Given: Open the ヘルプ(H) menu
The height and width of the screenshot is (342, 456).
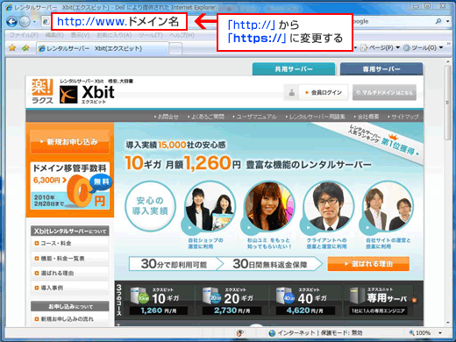Looking at the screenshot, I should tap(182, 35).
